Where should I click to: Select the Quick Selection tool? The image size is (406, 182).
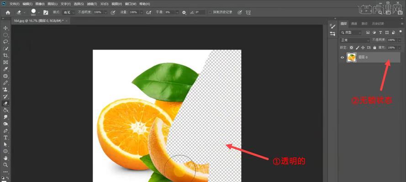[x=5, y=49]
